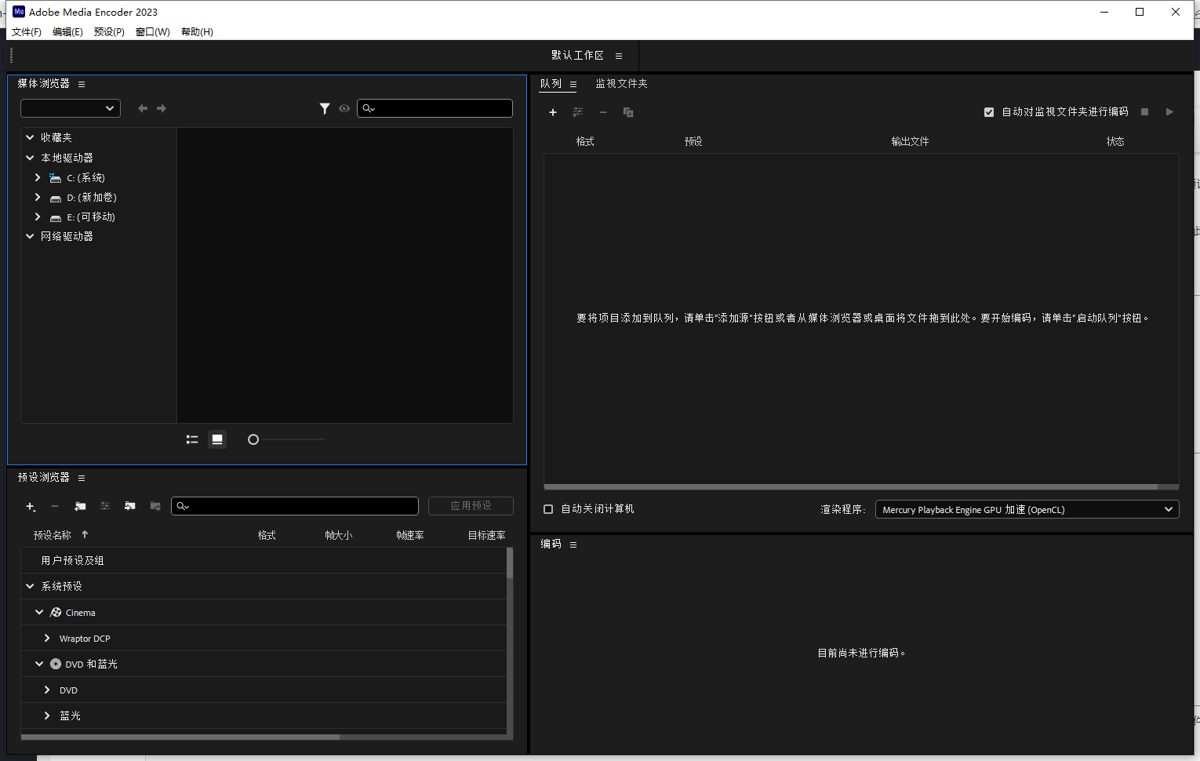This screenshot has height=761, width=1200.
Task: Enable 自动关闭计算机 checkbox
Action: (548, 509)
